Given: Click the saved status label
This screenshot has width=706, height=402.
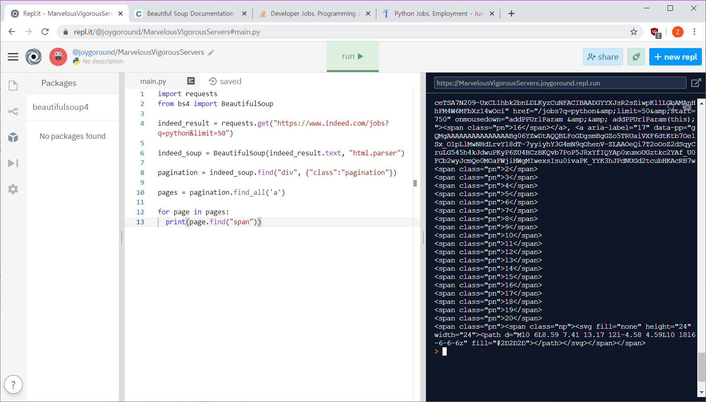Looking at the screenshot, I should 231,81.
